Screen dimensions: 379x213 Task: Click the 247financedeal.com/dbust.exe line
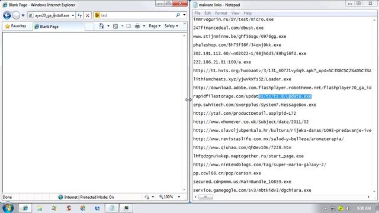click(x=228, y=28)
